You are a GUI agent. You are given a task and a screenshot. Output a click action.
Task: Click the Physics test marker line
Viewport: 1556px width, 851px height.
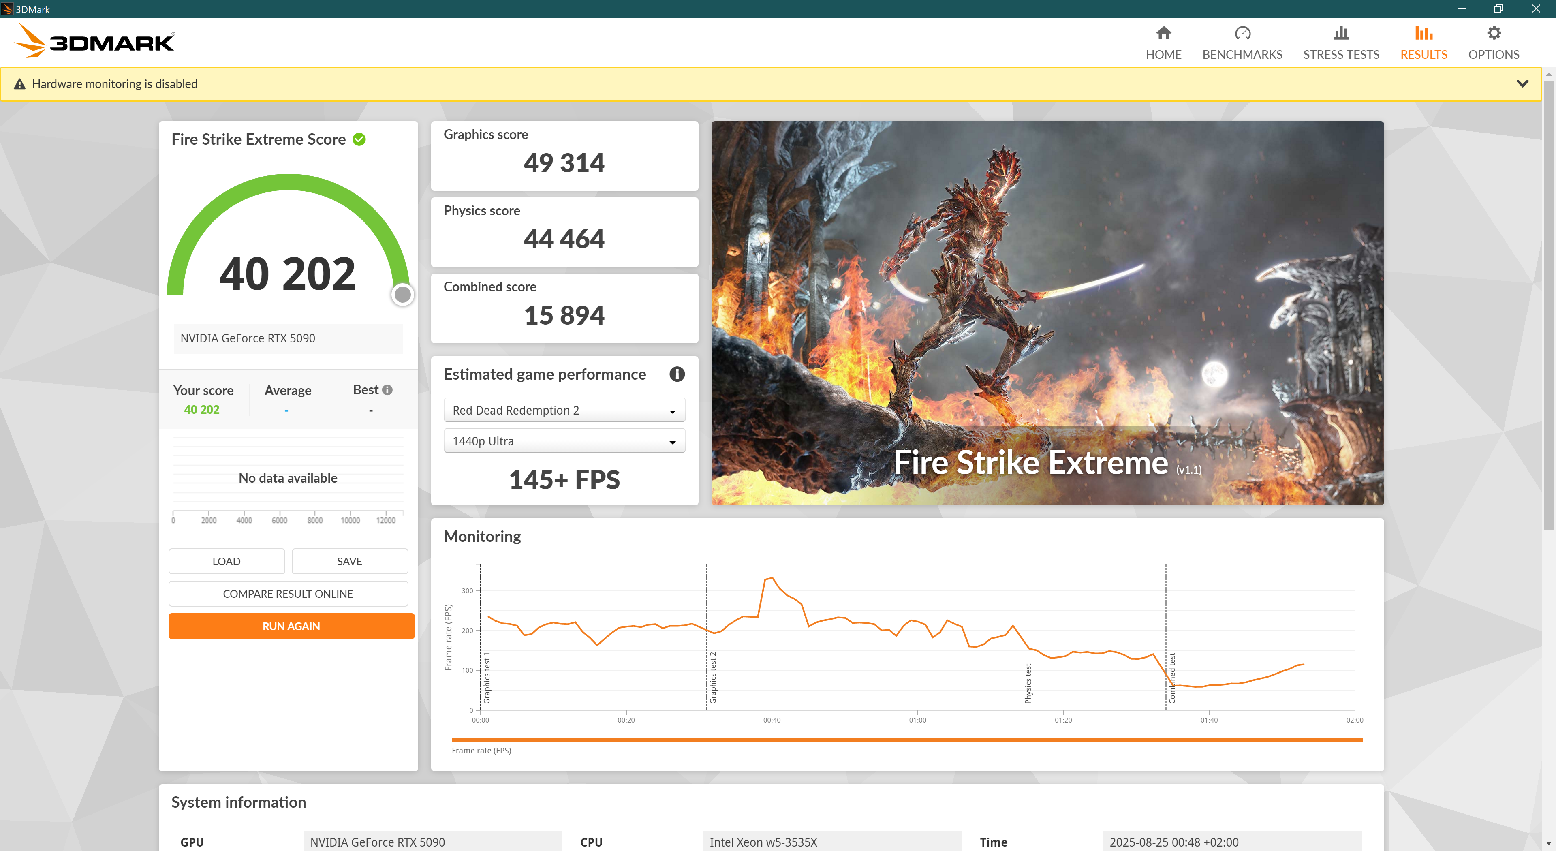point(1022,637)
